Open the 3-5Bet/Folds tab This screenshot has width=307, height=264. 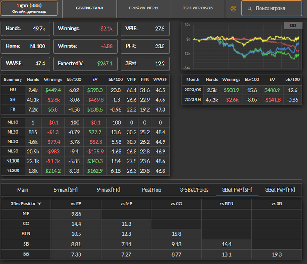pos(193,190)
